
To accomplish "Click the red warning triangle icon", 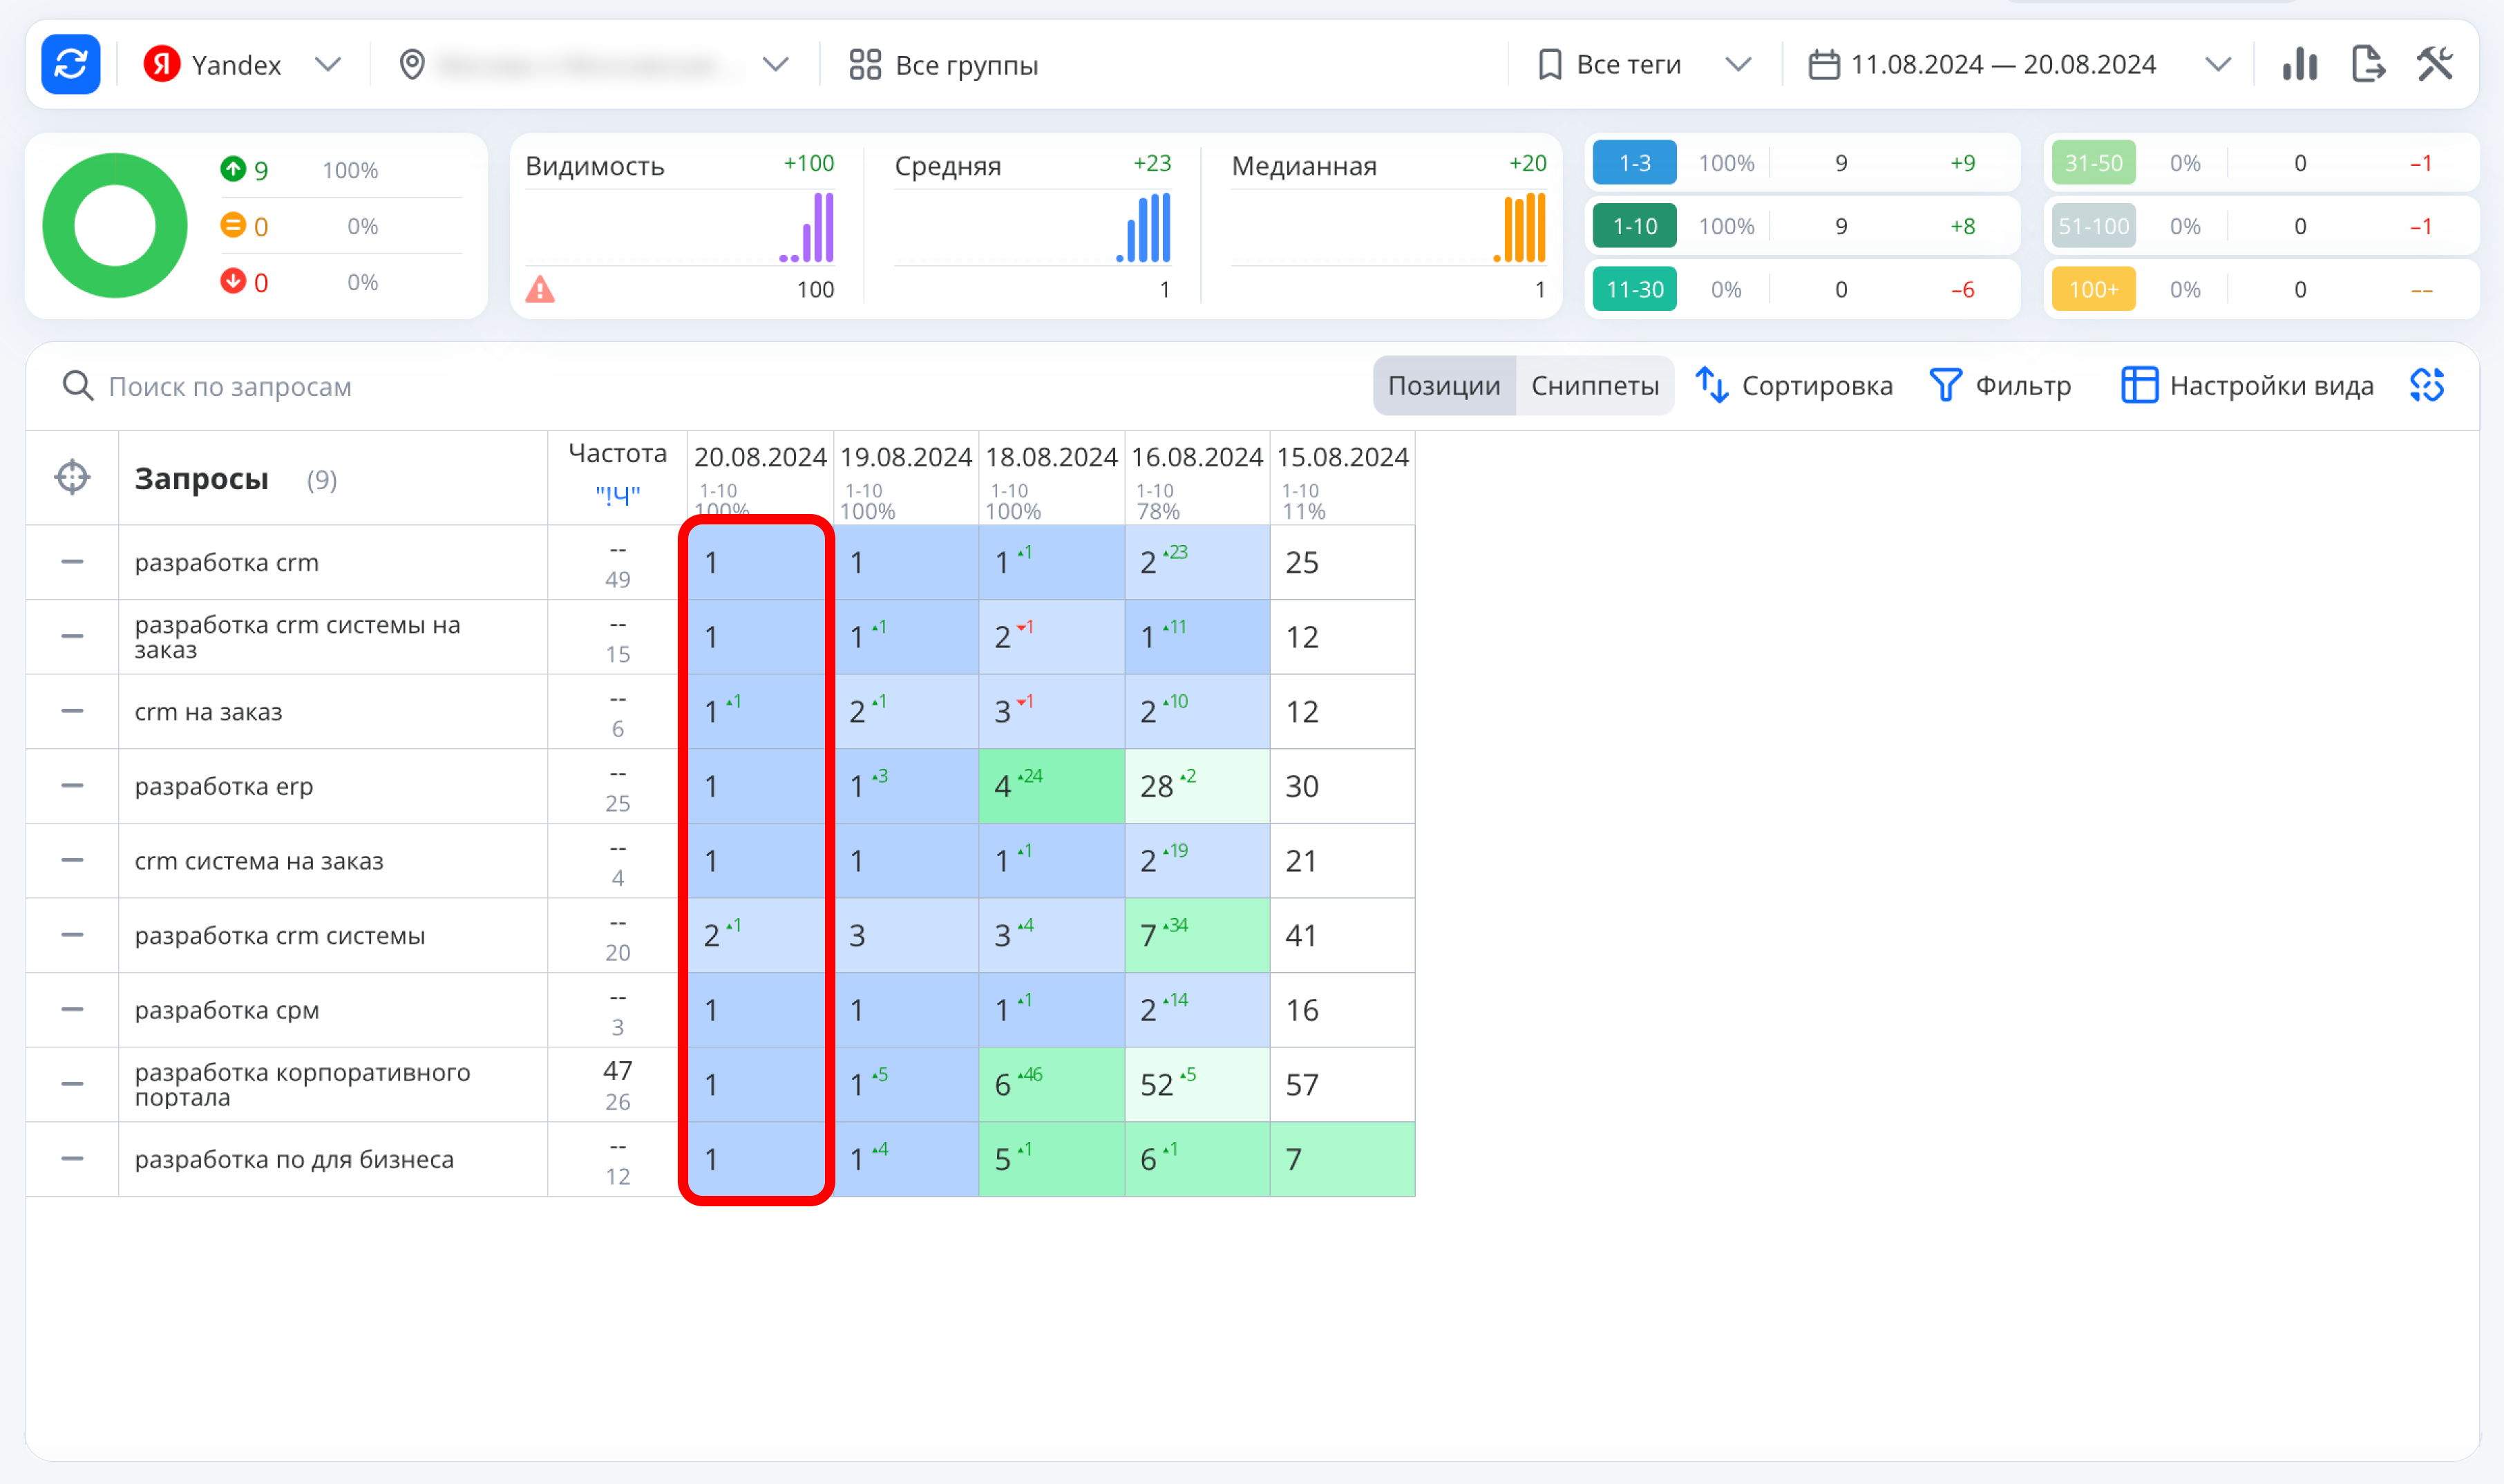I will (540, 290).
